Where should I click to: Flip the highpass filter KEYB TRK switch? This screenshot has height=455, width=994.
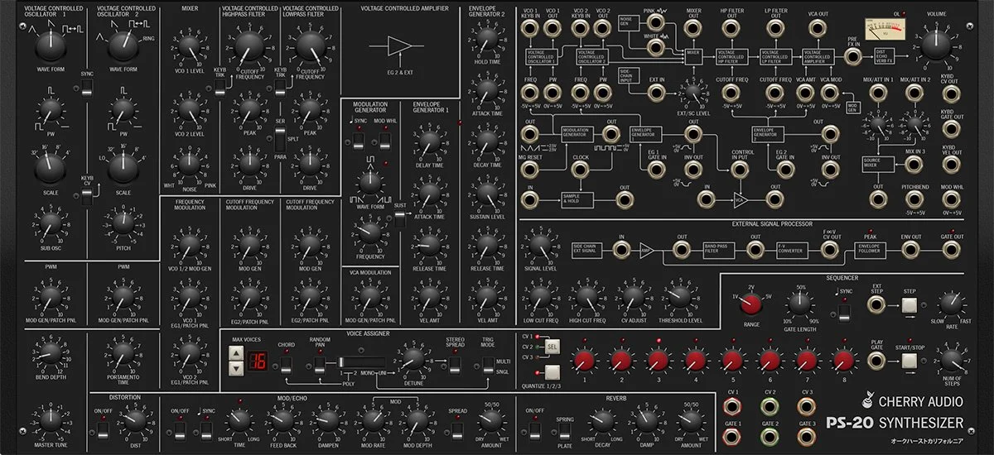pyautogui.click(x=219, y=89)
